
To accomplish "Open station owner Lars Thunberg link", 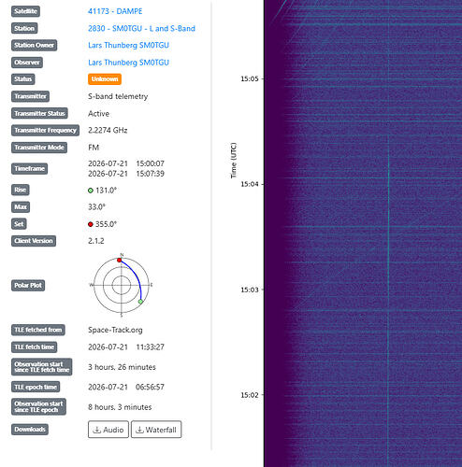I will pos(128,45).
